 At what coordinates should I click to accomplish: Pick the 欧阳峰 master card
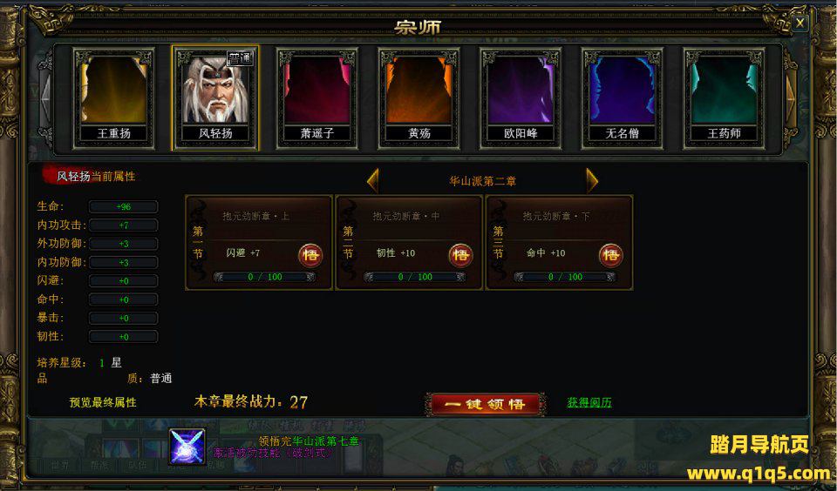[x=521, y=98]
